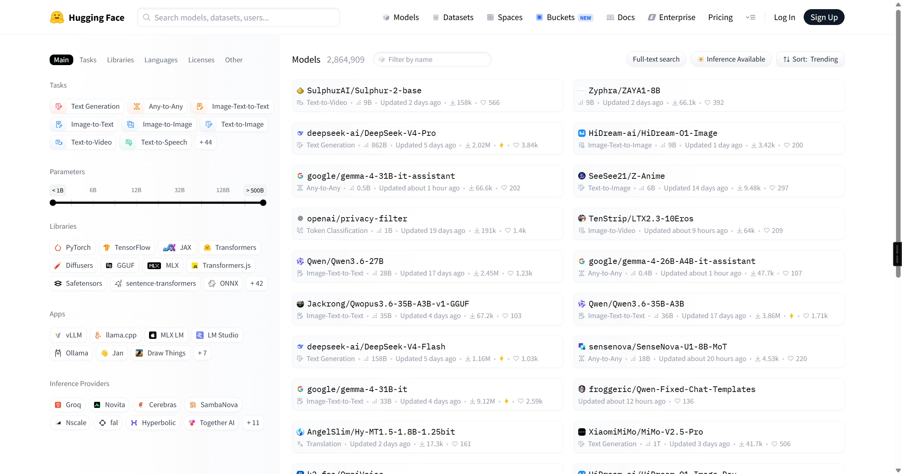This screenshot has width=902, height=474.
Task: Expand the +44 more tasks list
Action: click(x=206, y=142)
